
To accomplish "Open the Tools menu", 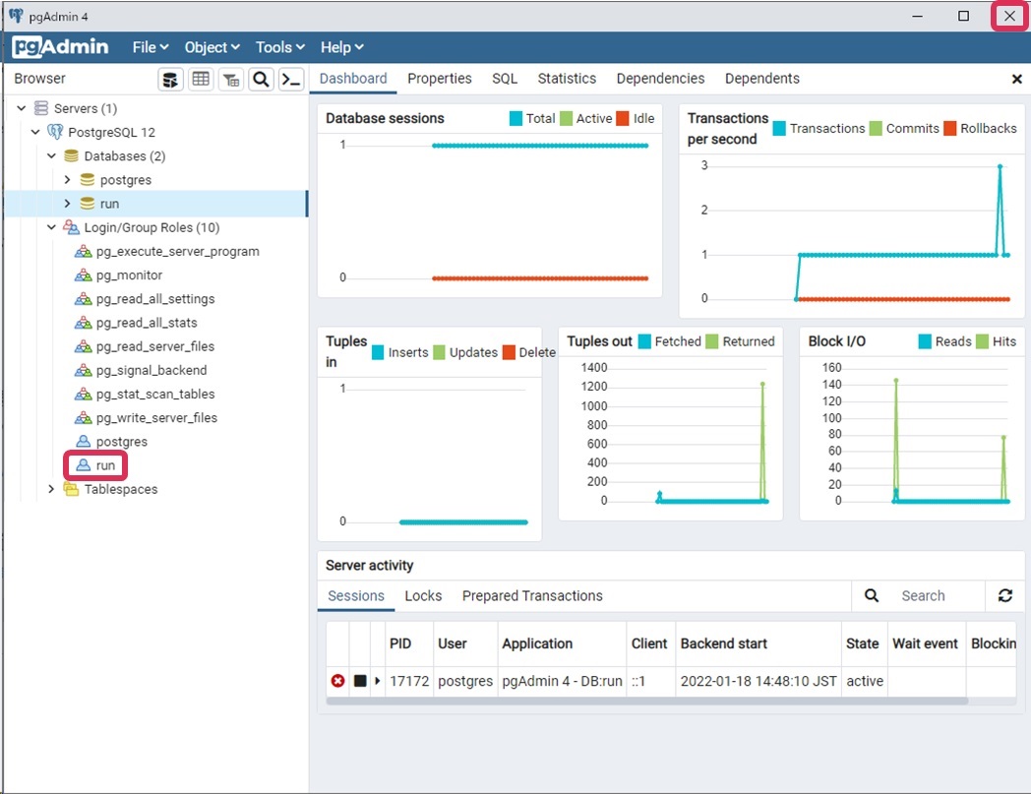I will coord(280,47).
